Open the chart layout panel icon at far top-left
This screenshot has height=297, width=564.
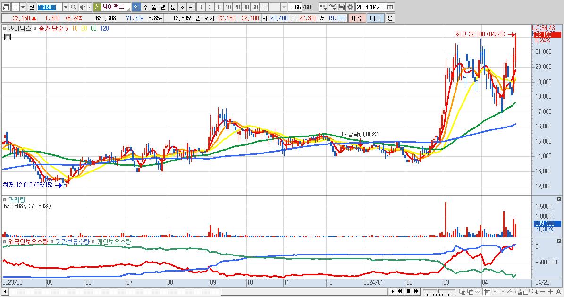coord(6,7)
